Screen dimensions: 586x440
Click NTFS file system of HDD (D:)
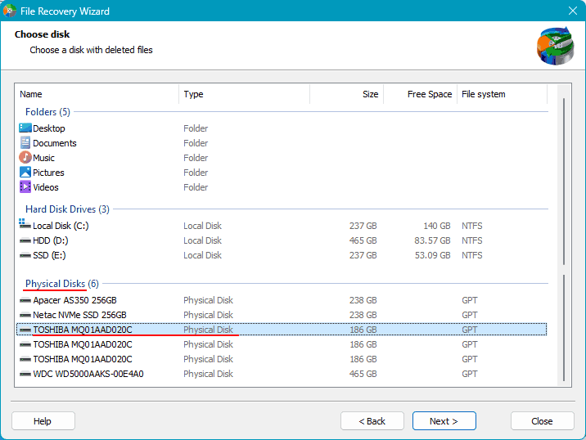click(x=471, y=240)
